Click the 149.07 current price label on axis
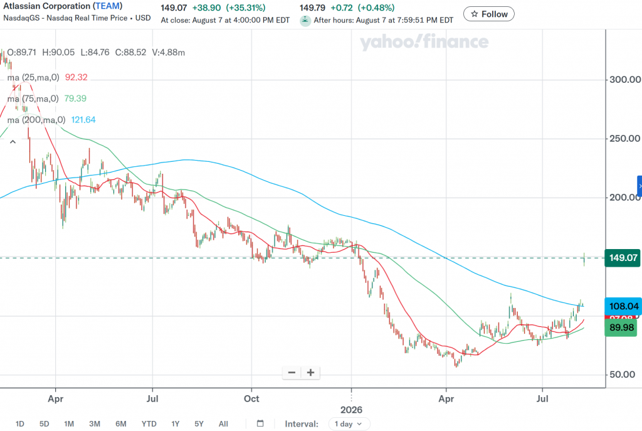The width and height of the screenshot is (642, 431). pyautogui.click(x=623, y=258)
